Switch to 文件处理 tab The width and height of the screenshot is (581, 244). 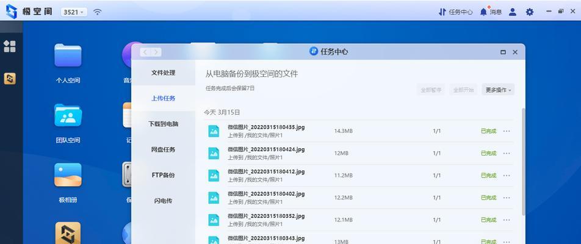click(163, 73)
